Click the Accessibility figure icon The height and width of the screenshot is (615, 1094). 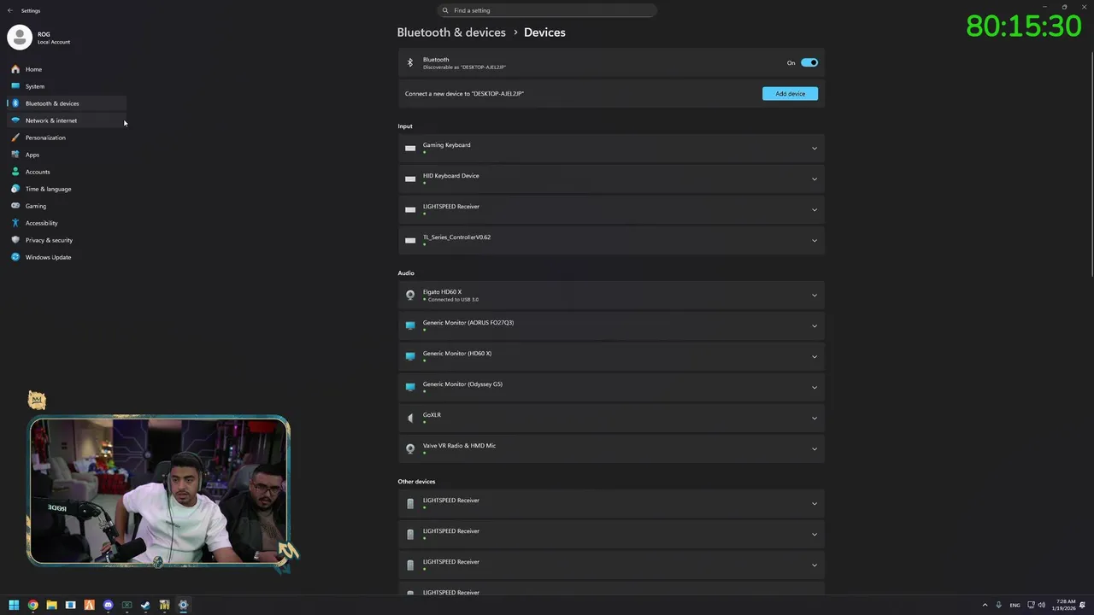pos(15,223)
